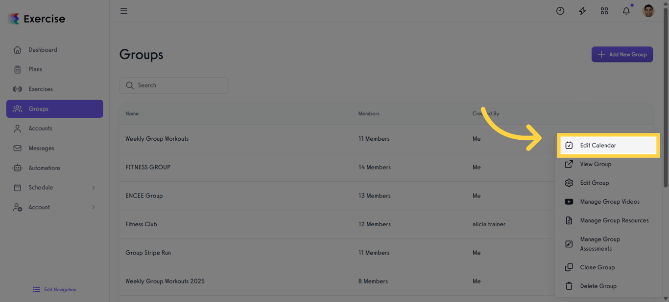Choose Clone Group from the menu

pyautogui.click(x=597, y=267)
